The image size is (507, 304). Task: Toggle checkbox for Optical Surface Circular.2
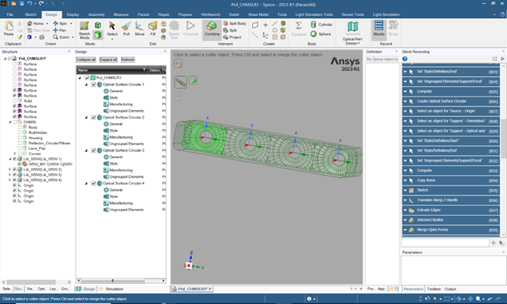point(94,118)
